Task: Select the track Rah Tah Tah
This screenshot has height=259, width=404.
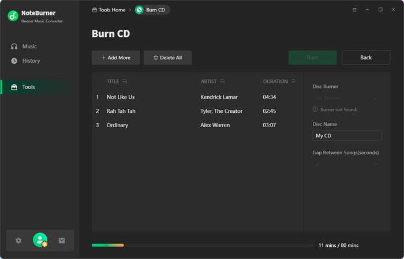Action: coord(121,111)
